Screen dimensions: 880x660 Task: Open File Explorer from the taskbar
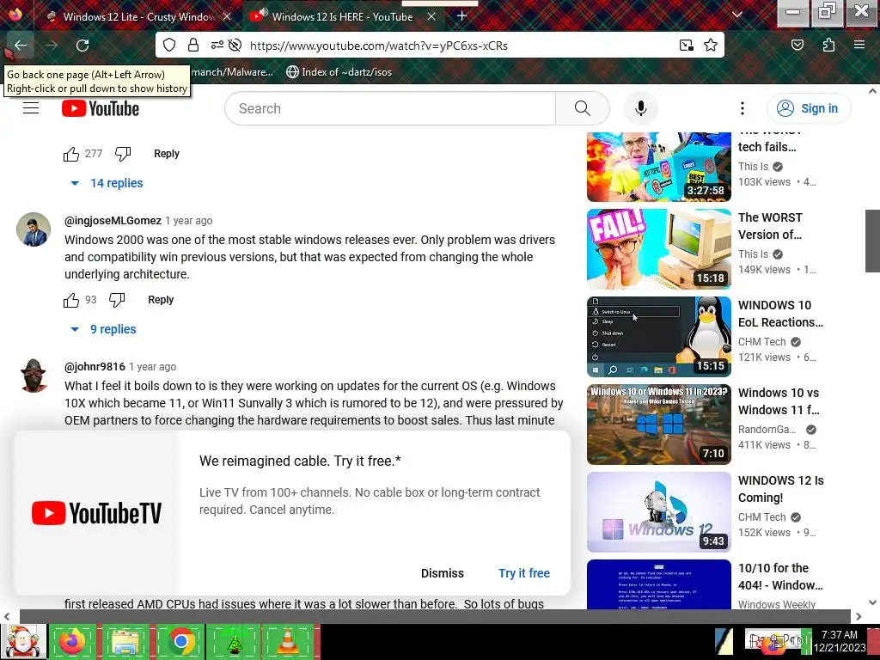[127, 641]
